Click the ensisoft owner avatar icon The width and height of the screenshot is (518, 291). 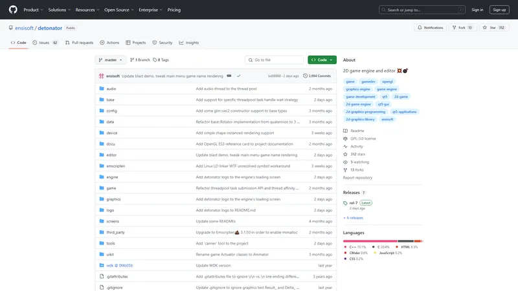click(x=102, y=76)
